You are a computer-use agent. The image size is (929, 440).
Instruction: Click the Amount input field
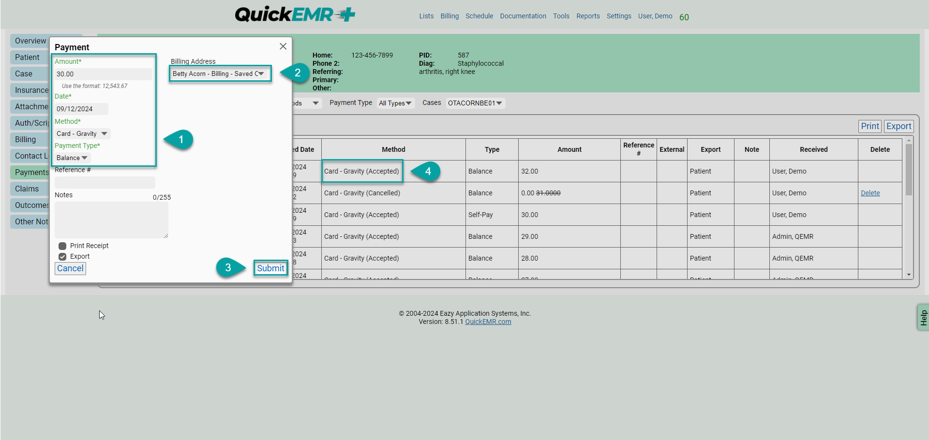(104, 74)
